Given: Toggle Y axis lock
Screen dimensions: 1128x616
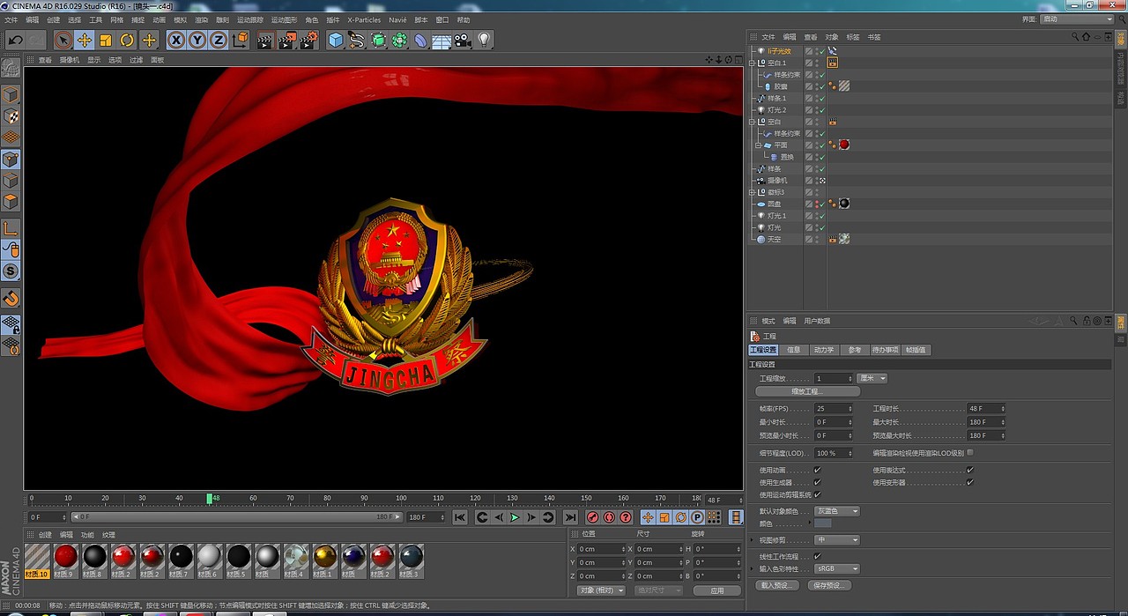Looking at the screenshot, I should pos(197,40).
